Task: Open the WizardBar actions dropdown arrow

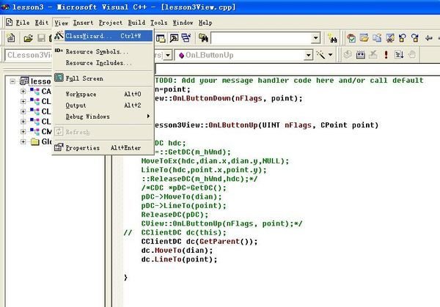Action: pos(331,55)
